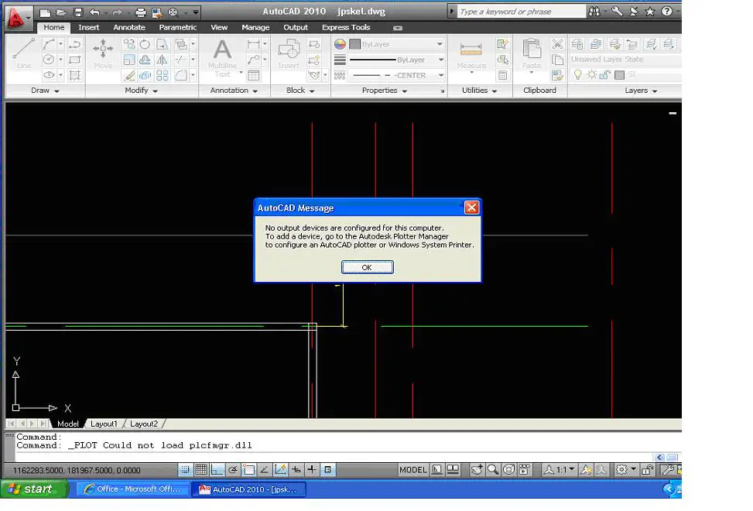Viewport: 753px width, 511px height.
Task: Toggle Polar Tracking in status bar
Action: [x=233, y=469]
